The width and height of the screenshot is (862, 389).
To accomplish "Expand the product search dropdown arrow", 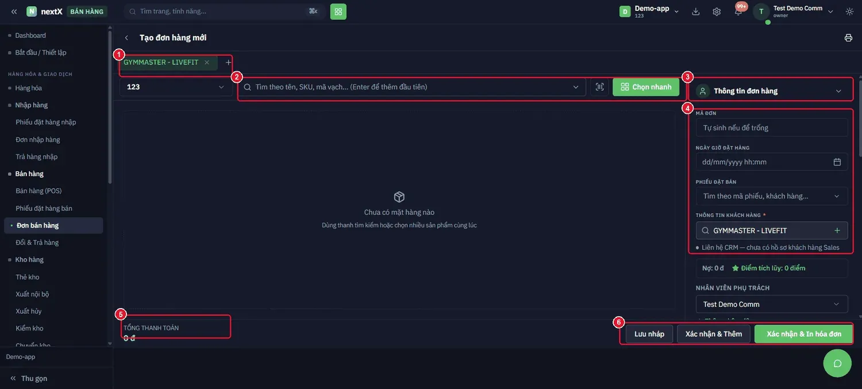I will coord(576,87).
